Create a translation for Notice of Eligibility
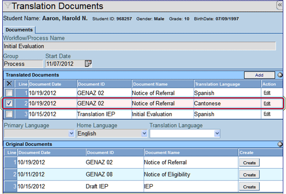 (x=250, y=175)
